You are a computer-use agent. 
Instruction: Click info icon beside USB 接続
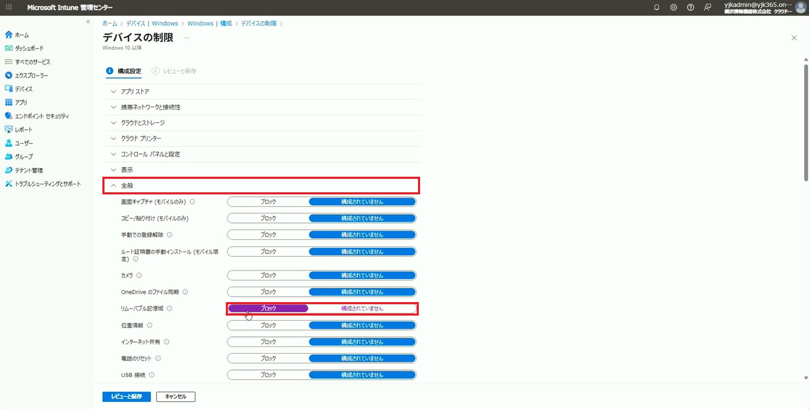pos(152,375)
